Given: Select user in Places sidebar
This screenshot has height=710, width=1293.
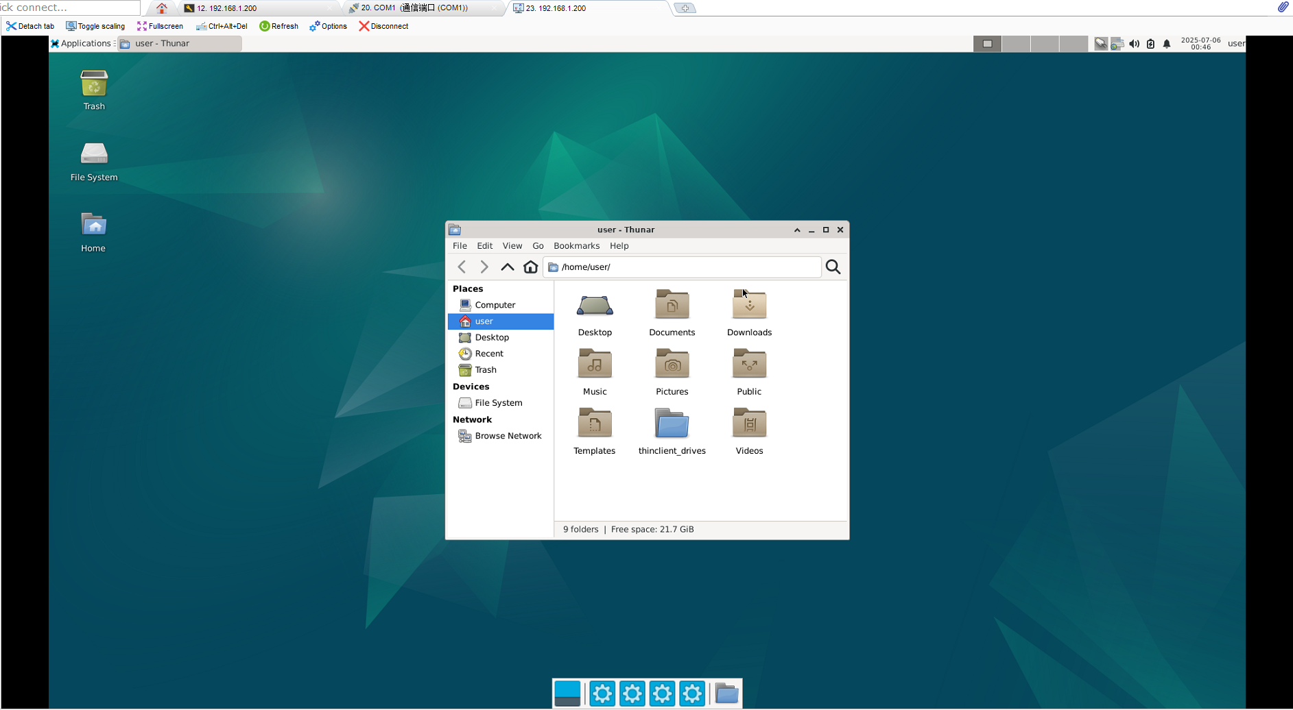Looking at the screenshot, I should tap(501, 321).
